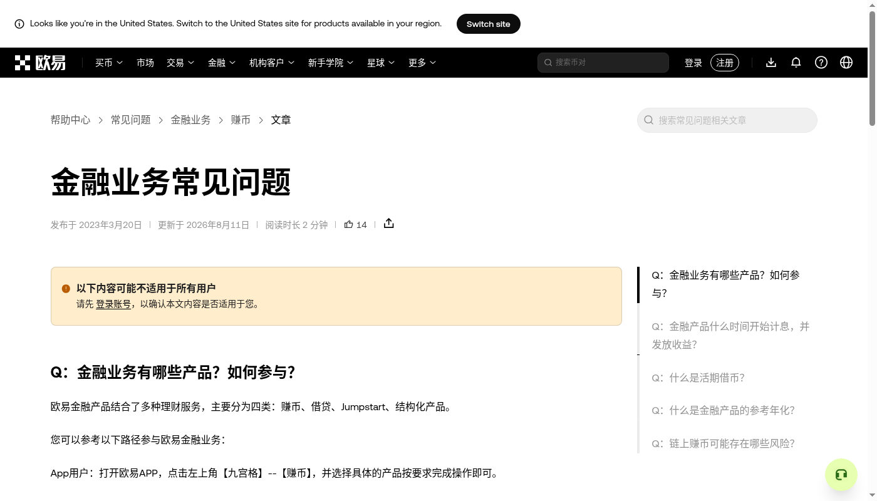Click the Switch site button
877x501 pixels.
pyautogui.click(x=489, y=24)
